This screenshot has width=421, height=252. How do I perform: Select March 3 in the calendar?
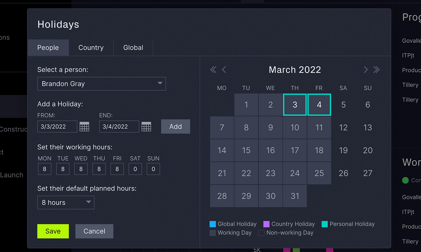point(295,105)
